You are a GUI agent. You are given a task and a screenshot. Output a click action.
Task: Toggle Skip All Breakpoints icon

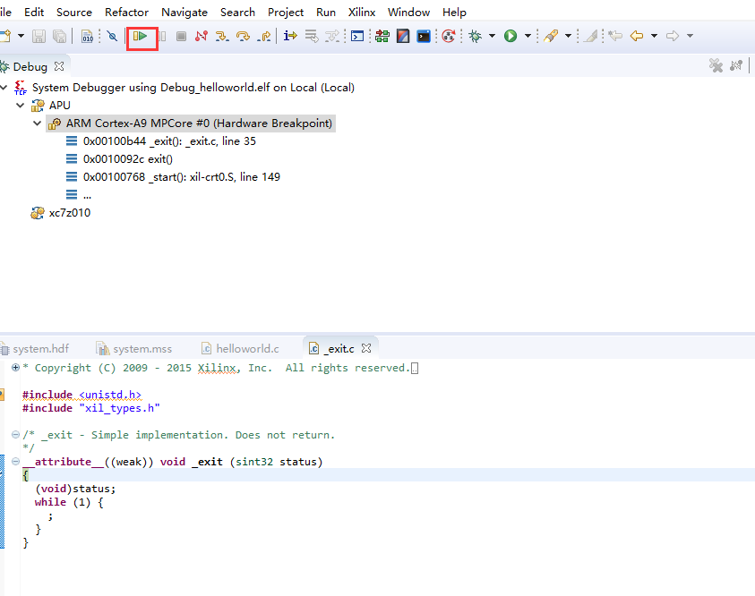112,36
